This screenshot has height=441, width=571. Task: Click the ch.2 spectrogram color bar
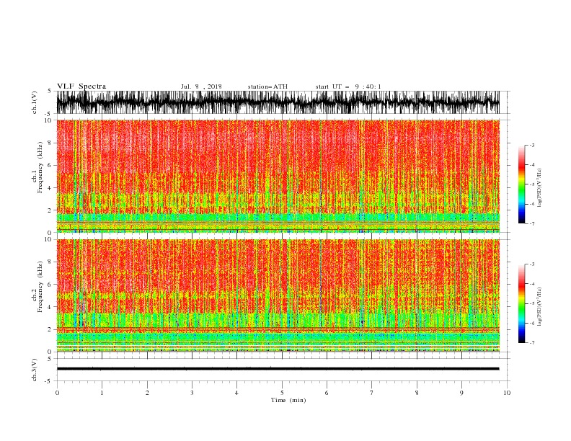(x=521, y=303)
